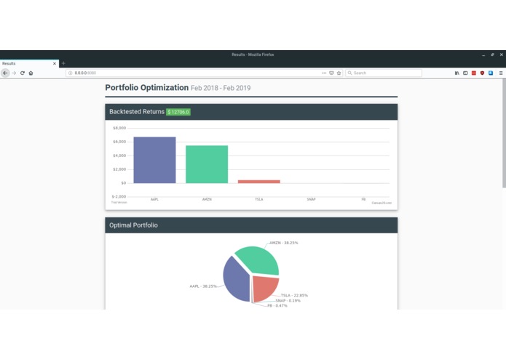Click the search magnifier icon
Screen dimensions: 506x359
click(349, 73)
